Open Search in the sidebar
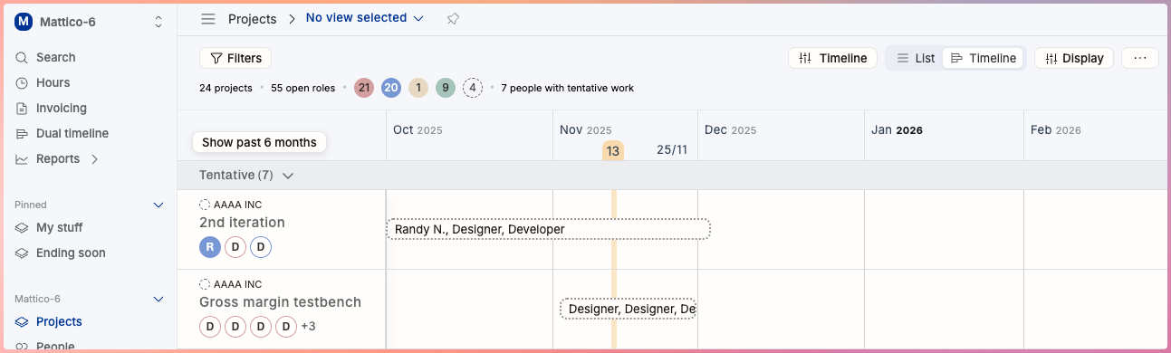1171x353 pixels. 54,57
